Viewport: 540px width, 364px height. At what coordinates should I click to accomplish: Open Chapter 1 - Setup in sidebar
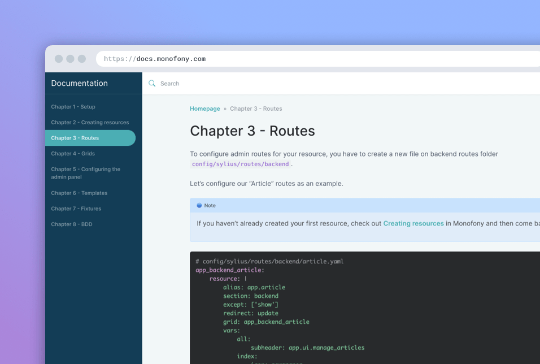73,107
